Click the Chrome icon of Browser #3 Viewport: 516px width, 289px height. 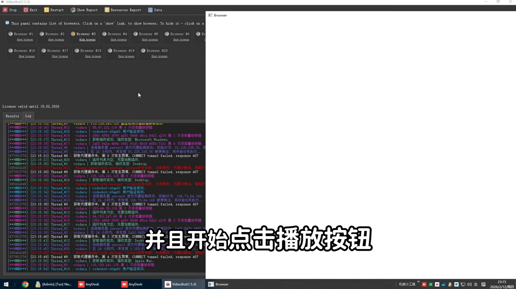tap(73, 34)
